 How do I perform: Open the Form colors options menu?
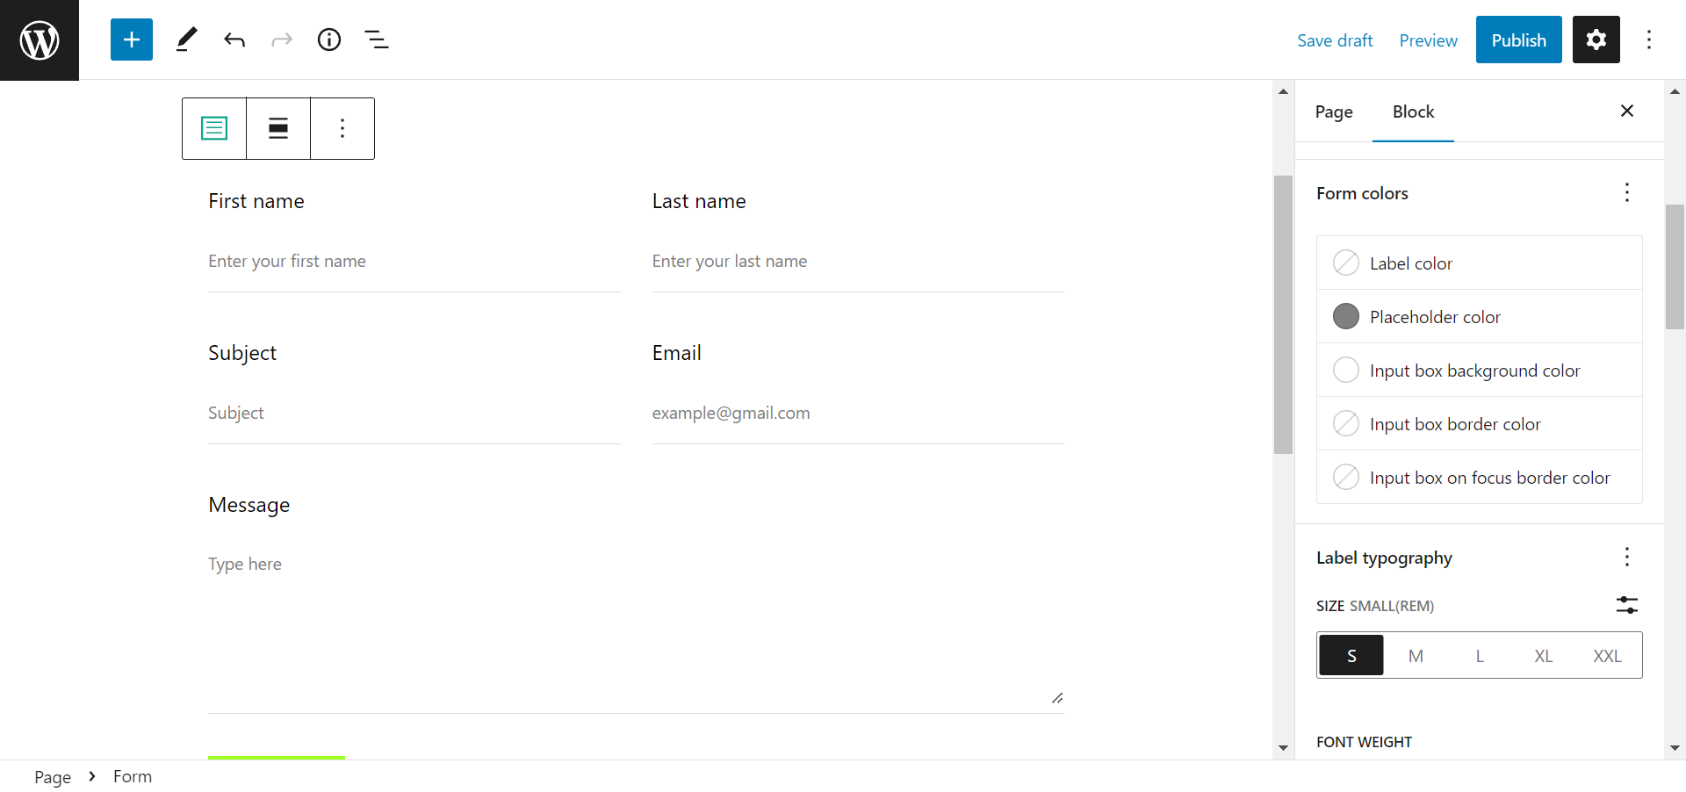1626,192
